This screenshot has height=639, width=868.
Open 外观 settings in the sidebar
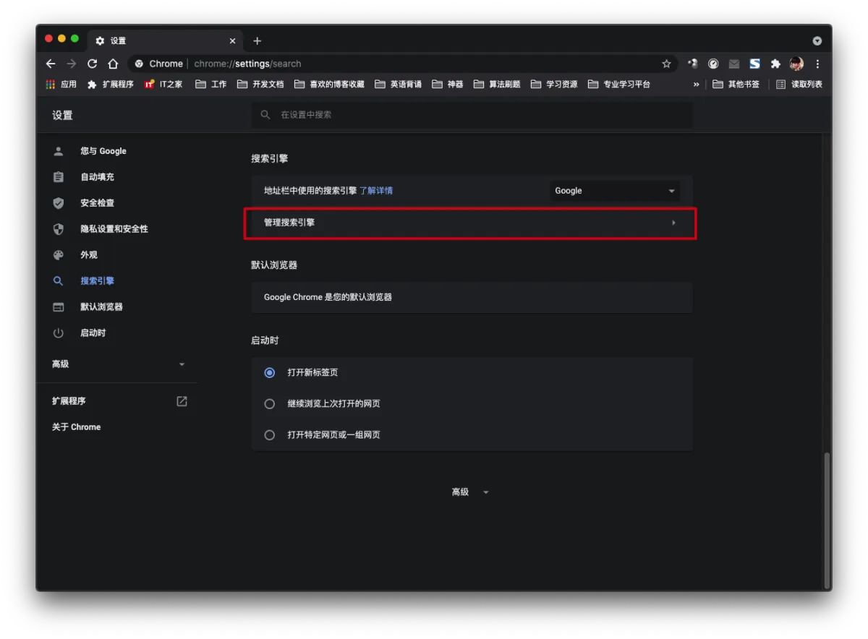[88, 255]
